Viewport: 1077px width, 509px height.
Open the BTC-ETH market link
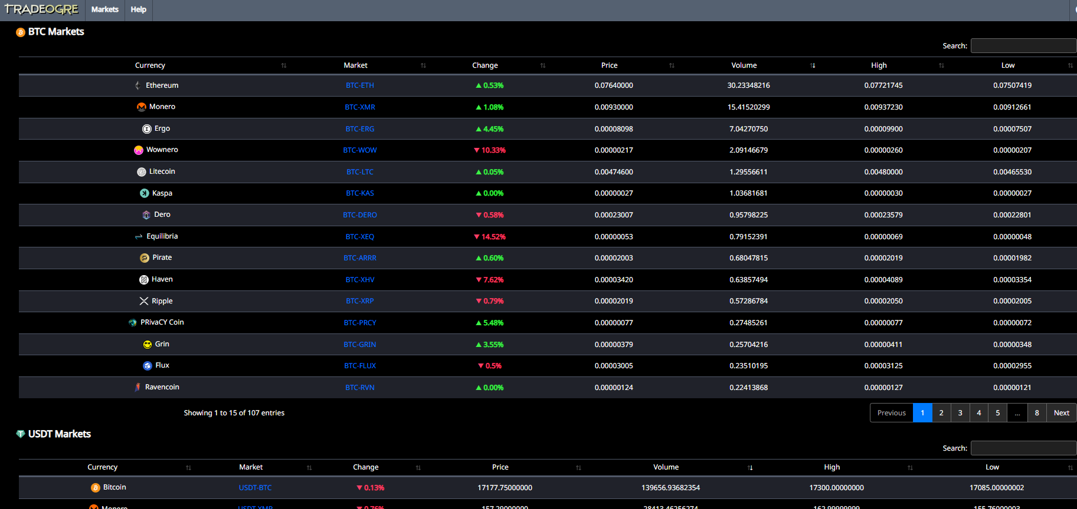click(360, 85)
